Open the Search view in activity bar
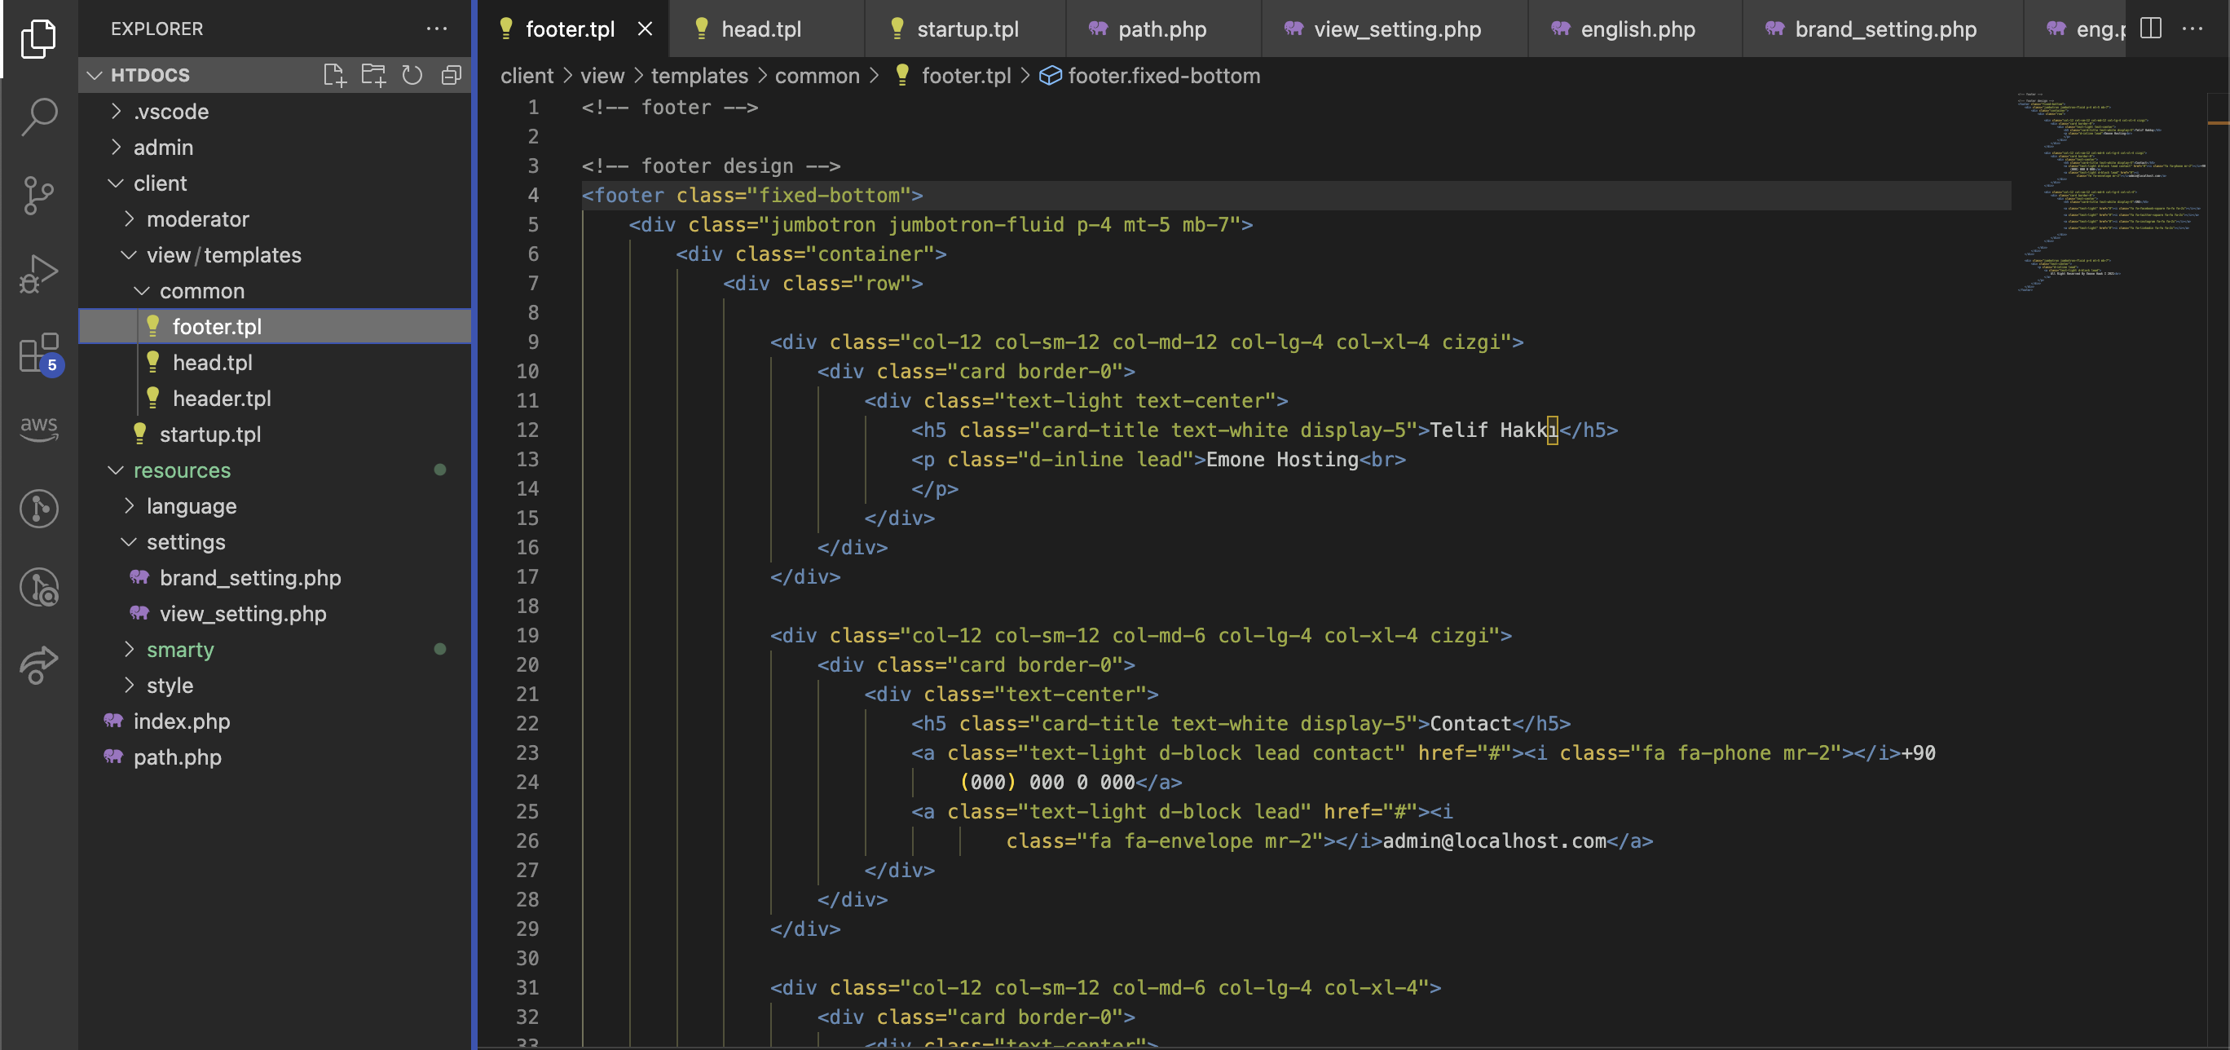The height and width of the screenshot is (1050, 2230). 39,116
